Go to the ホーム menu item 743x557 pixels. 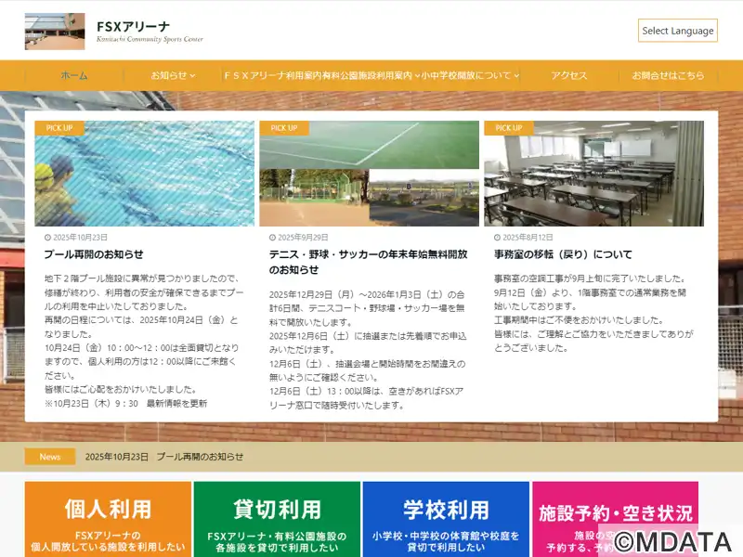[x=74, y=75]
